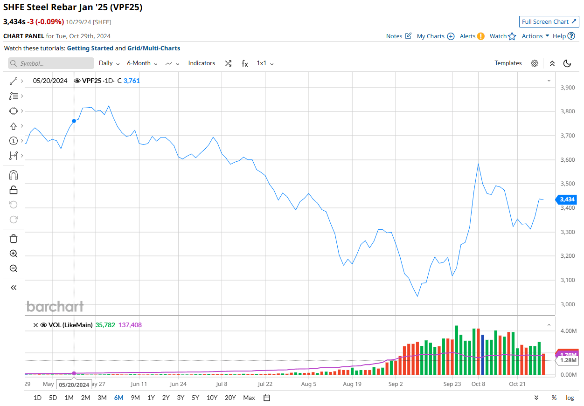Zoom in on the chart
Image resolution: width=584 pixels, height=406 pixels.
point(13,254)
